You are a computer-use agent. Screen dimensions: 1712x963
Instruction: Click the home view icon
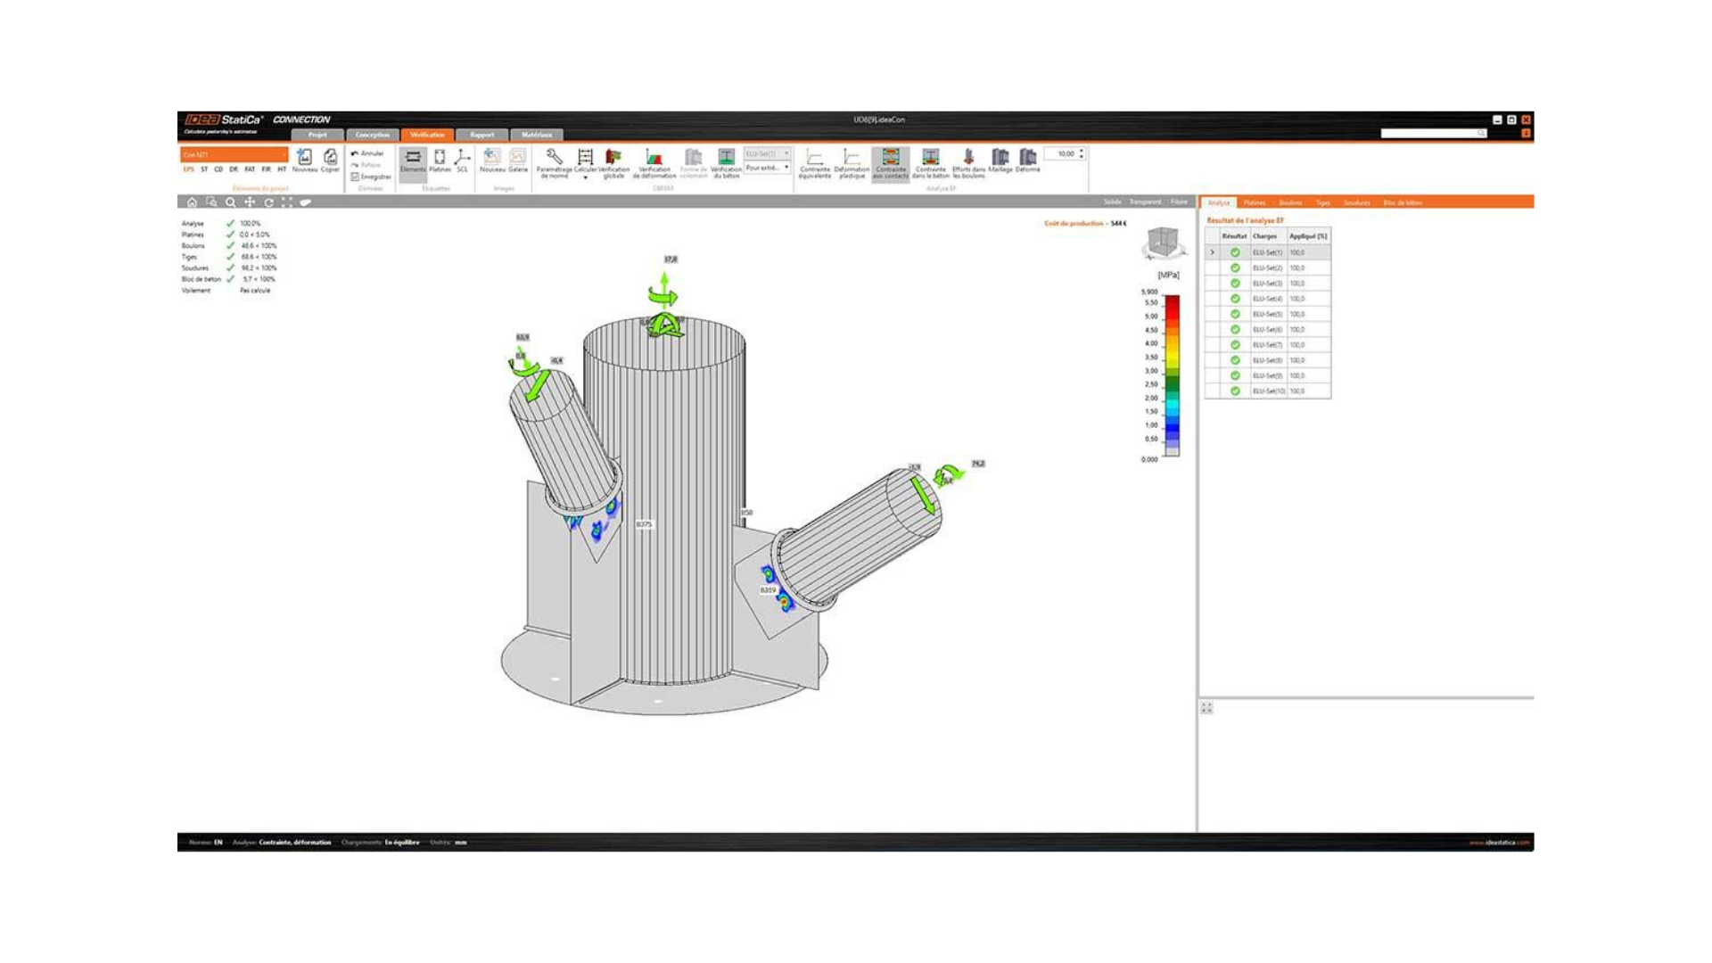coord(192,202)
